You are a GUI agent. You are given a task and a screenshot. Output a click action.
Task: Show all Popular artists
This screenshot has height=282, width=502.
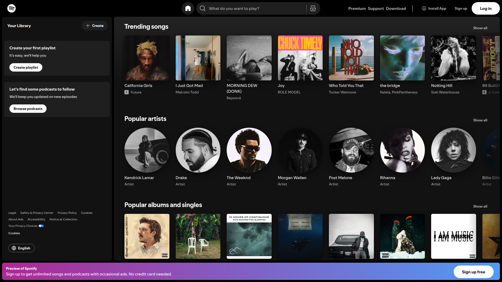(480, 120)
